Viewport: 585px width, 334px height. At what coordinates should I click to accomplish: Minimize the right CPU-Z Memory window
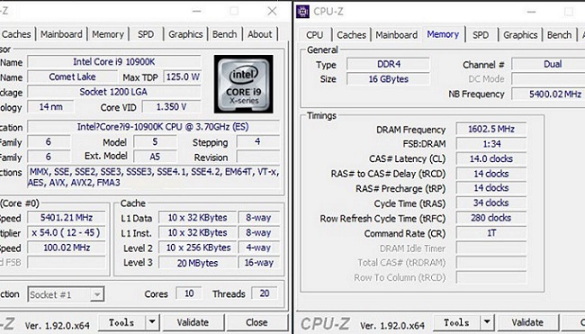pos(531,12)
